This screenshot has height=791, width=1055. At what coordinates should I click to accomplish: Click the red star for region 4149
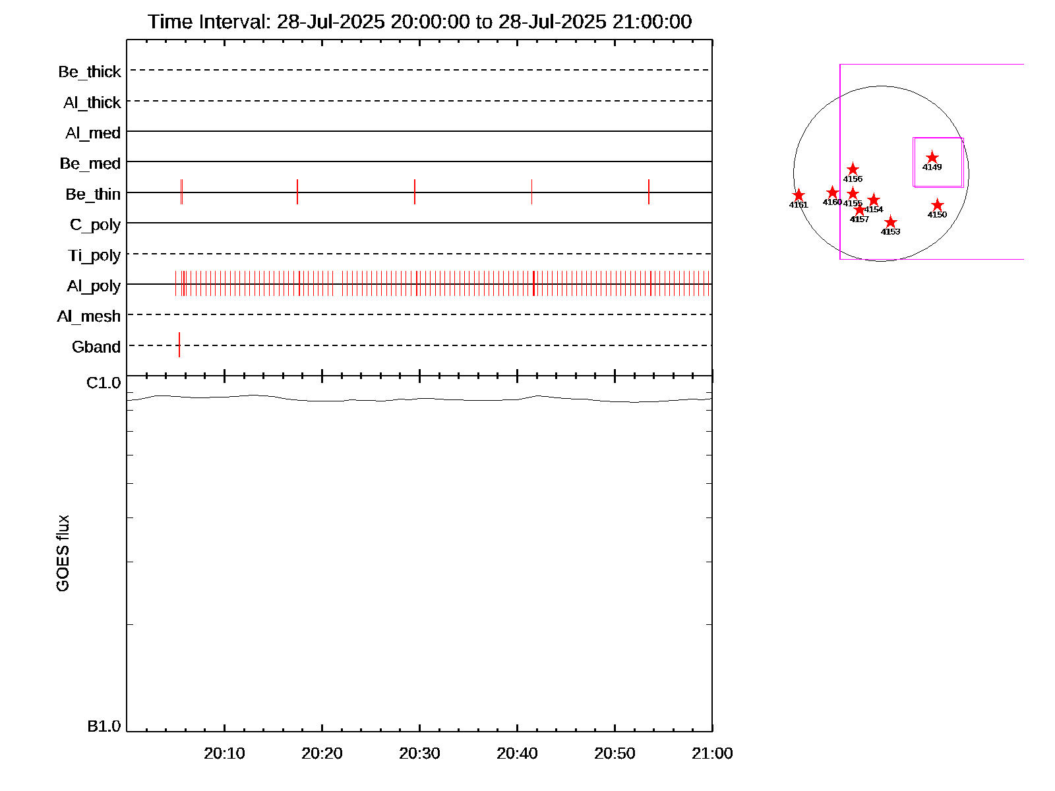click(x=932, y=158)
